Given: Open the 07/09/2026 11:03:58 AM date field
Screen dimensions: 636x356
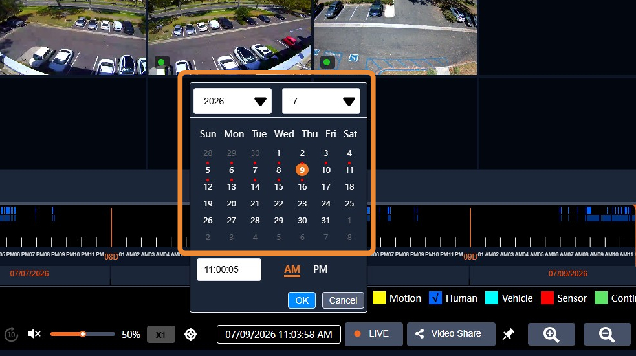Looking at the screenshot, I should click(x=279, y=334).
